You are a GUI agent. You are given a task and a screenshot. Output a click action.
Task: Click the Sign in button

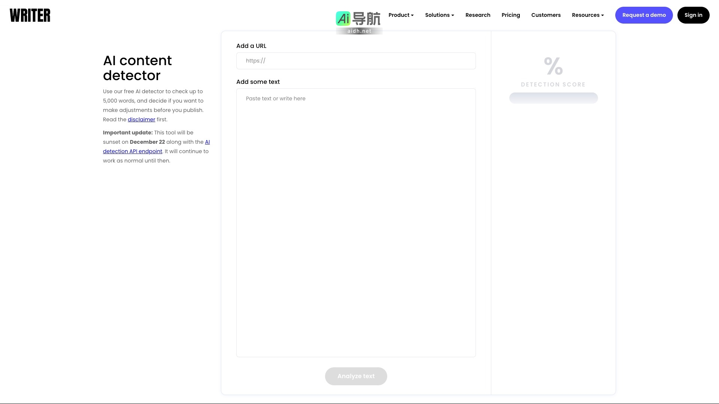pos(693,15)
